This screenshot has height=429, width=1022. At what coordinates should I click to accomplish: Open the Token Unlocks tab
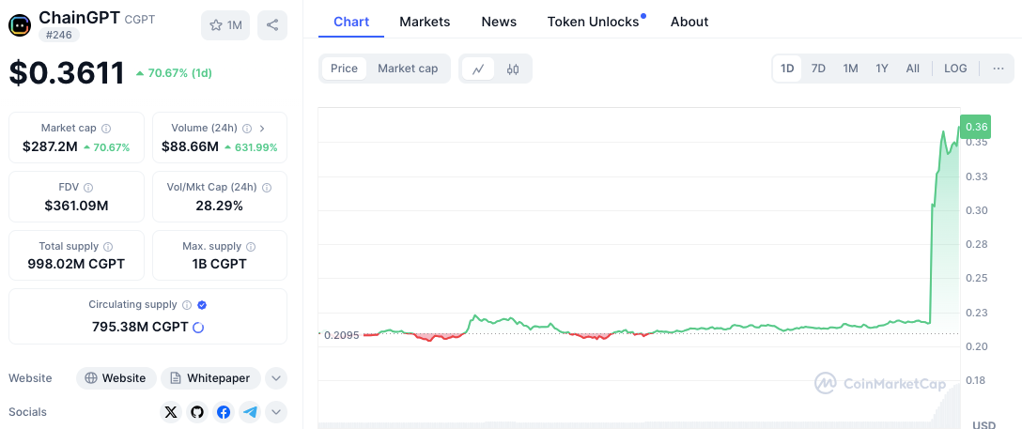pyautogui.click(x=593, y=22)
